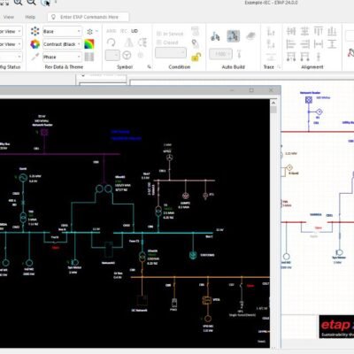The image size is (354, 354).
Task: Click the zoom out magnifier icon
Action: [x=31, y=3]
